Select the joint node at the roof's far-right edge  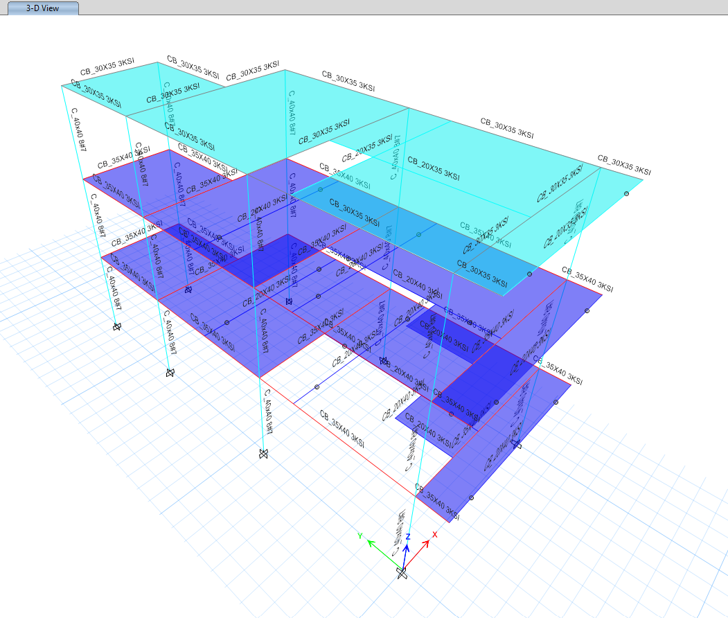(x=626, y=193)
